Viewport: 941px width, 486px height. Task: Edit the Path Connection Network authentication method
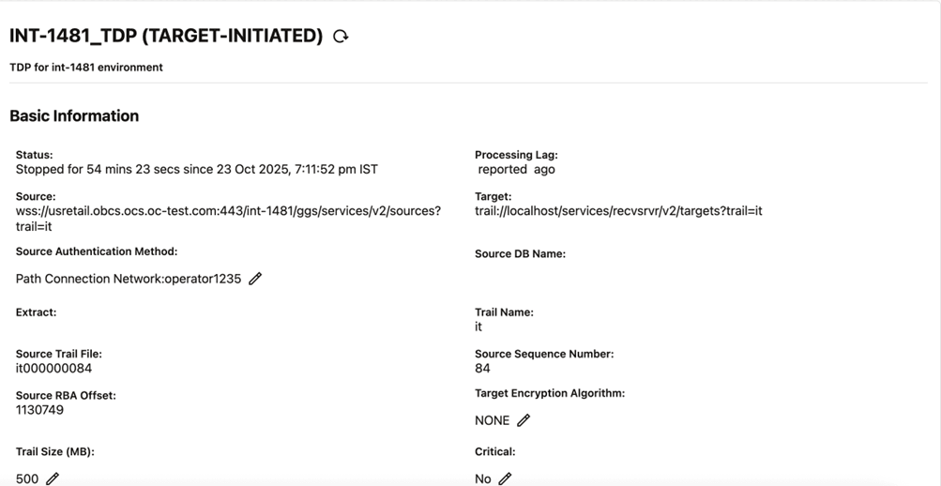tap(255, 279)
